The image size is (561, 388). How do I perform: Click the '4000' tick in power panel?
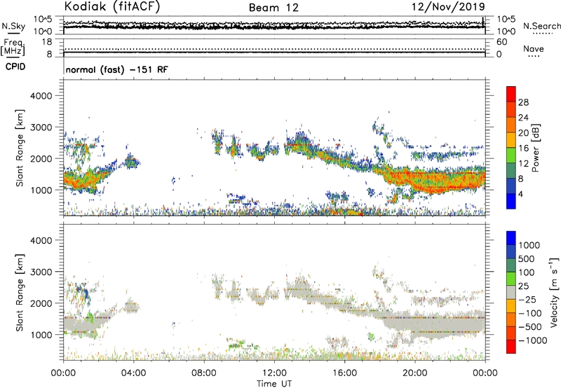(x=41, y=96)
